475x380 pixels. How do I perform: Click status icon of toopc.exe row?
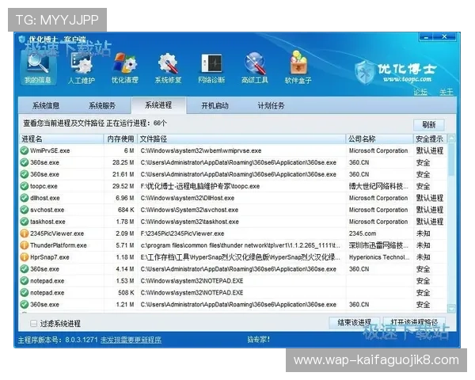pyautogui.click(x=25, y=186)
